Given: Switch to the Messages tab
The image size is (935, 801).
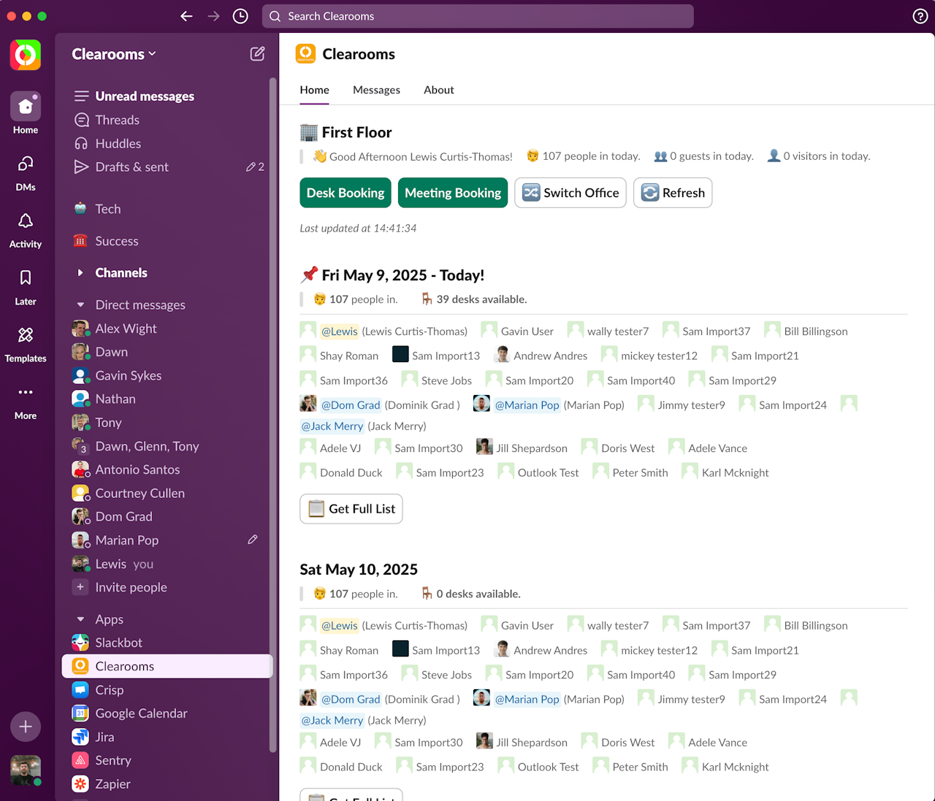Looking at the screenshot, I should click(376, 90).
